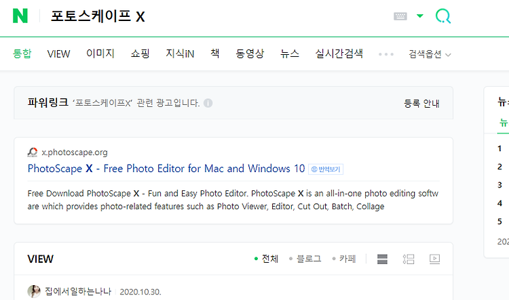Image resolution: width=509 pixels, height=300 pixels.
Task: Click the 파워링크 ad info icon
Action: pyautogui.click(x=208, y=103)
